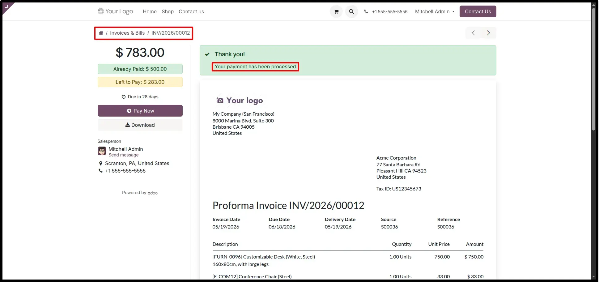
Task: Click header phone number +1 555-555-5556
Action: tap(390, 12)
